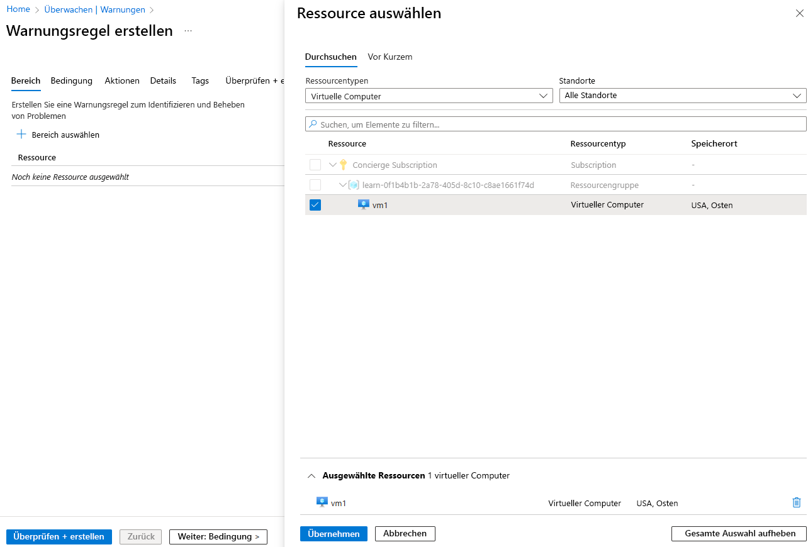The image size is (808, 547).
Task: Open the Tags tab
Action: (200, 80)
